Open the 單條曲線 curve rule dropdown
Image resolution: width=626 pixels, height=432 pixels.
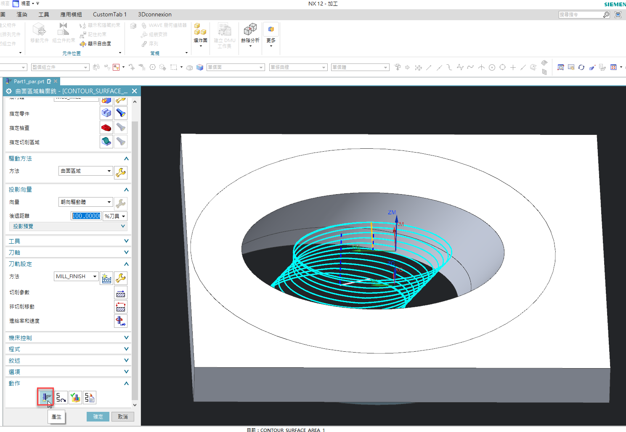click(298, 67)
